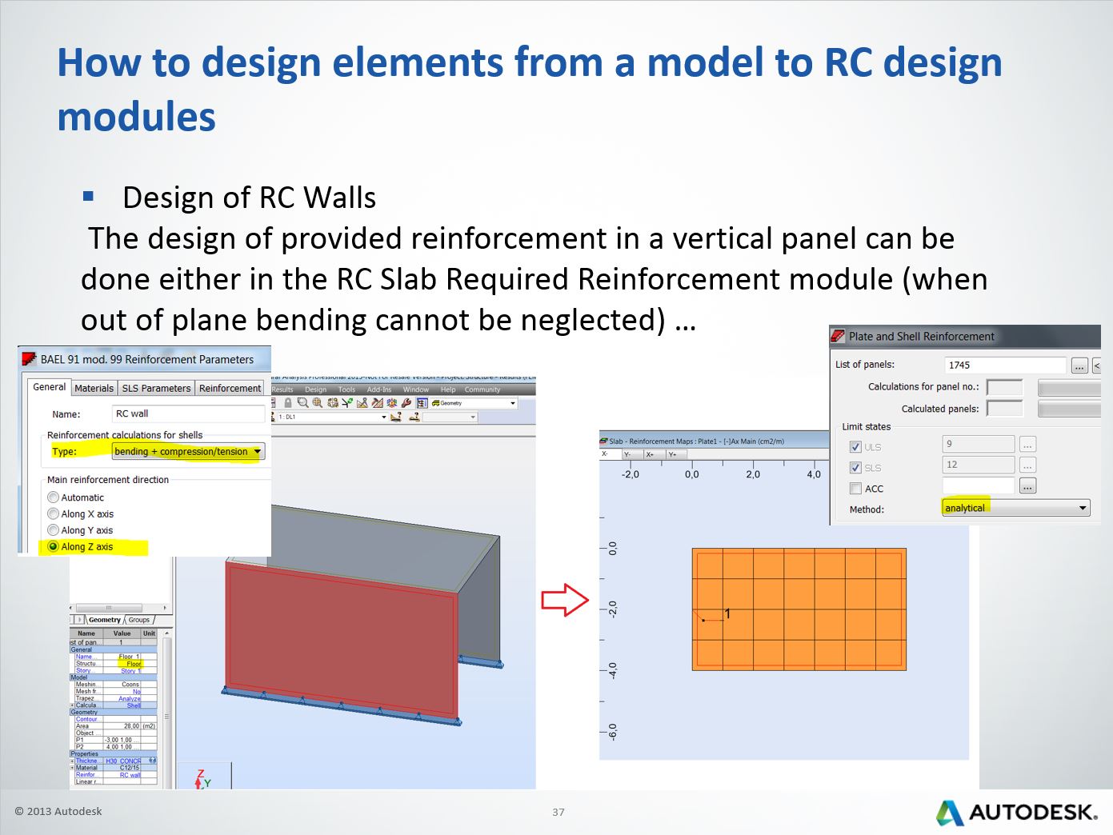Open the 1:DL1 load case dropdown
Screen dimensions: 1113x835
[x=384, y=415]
